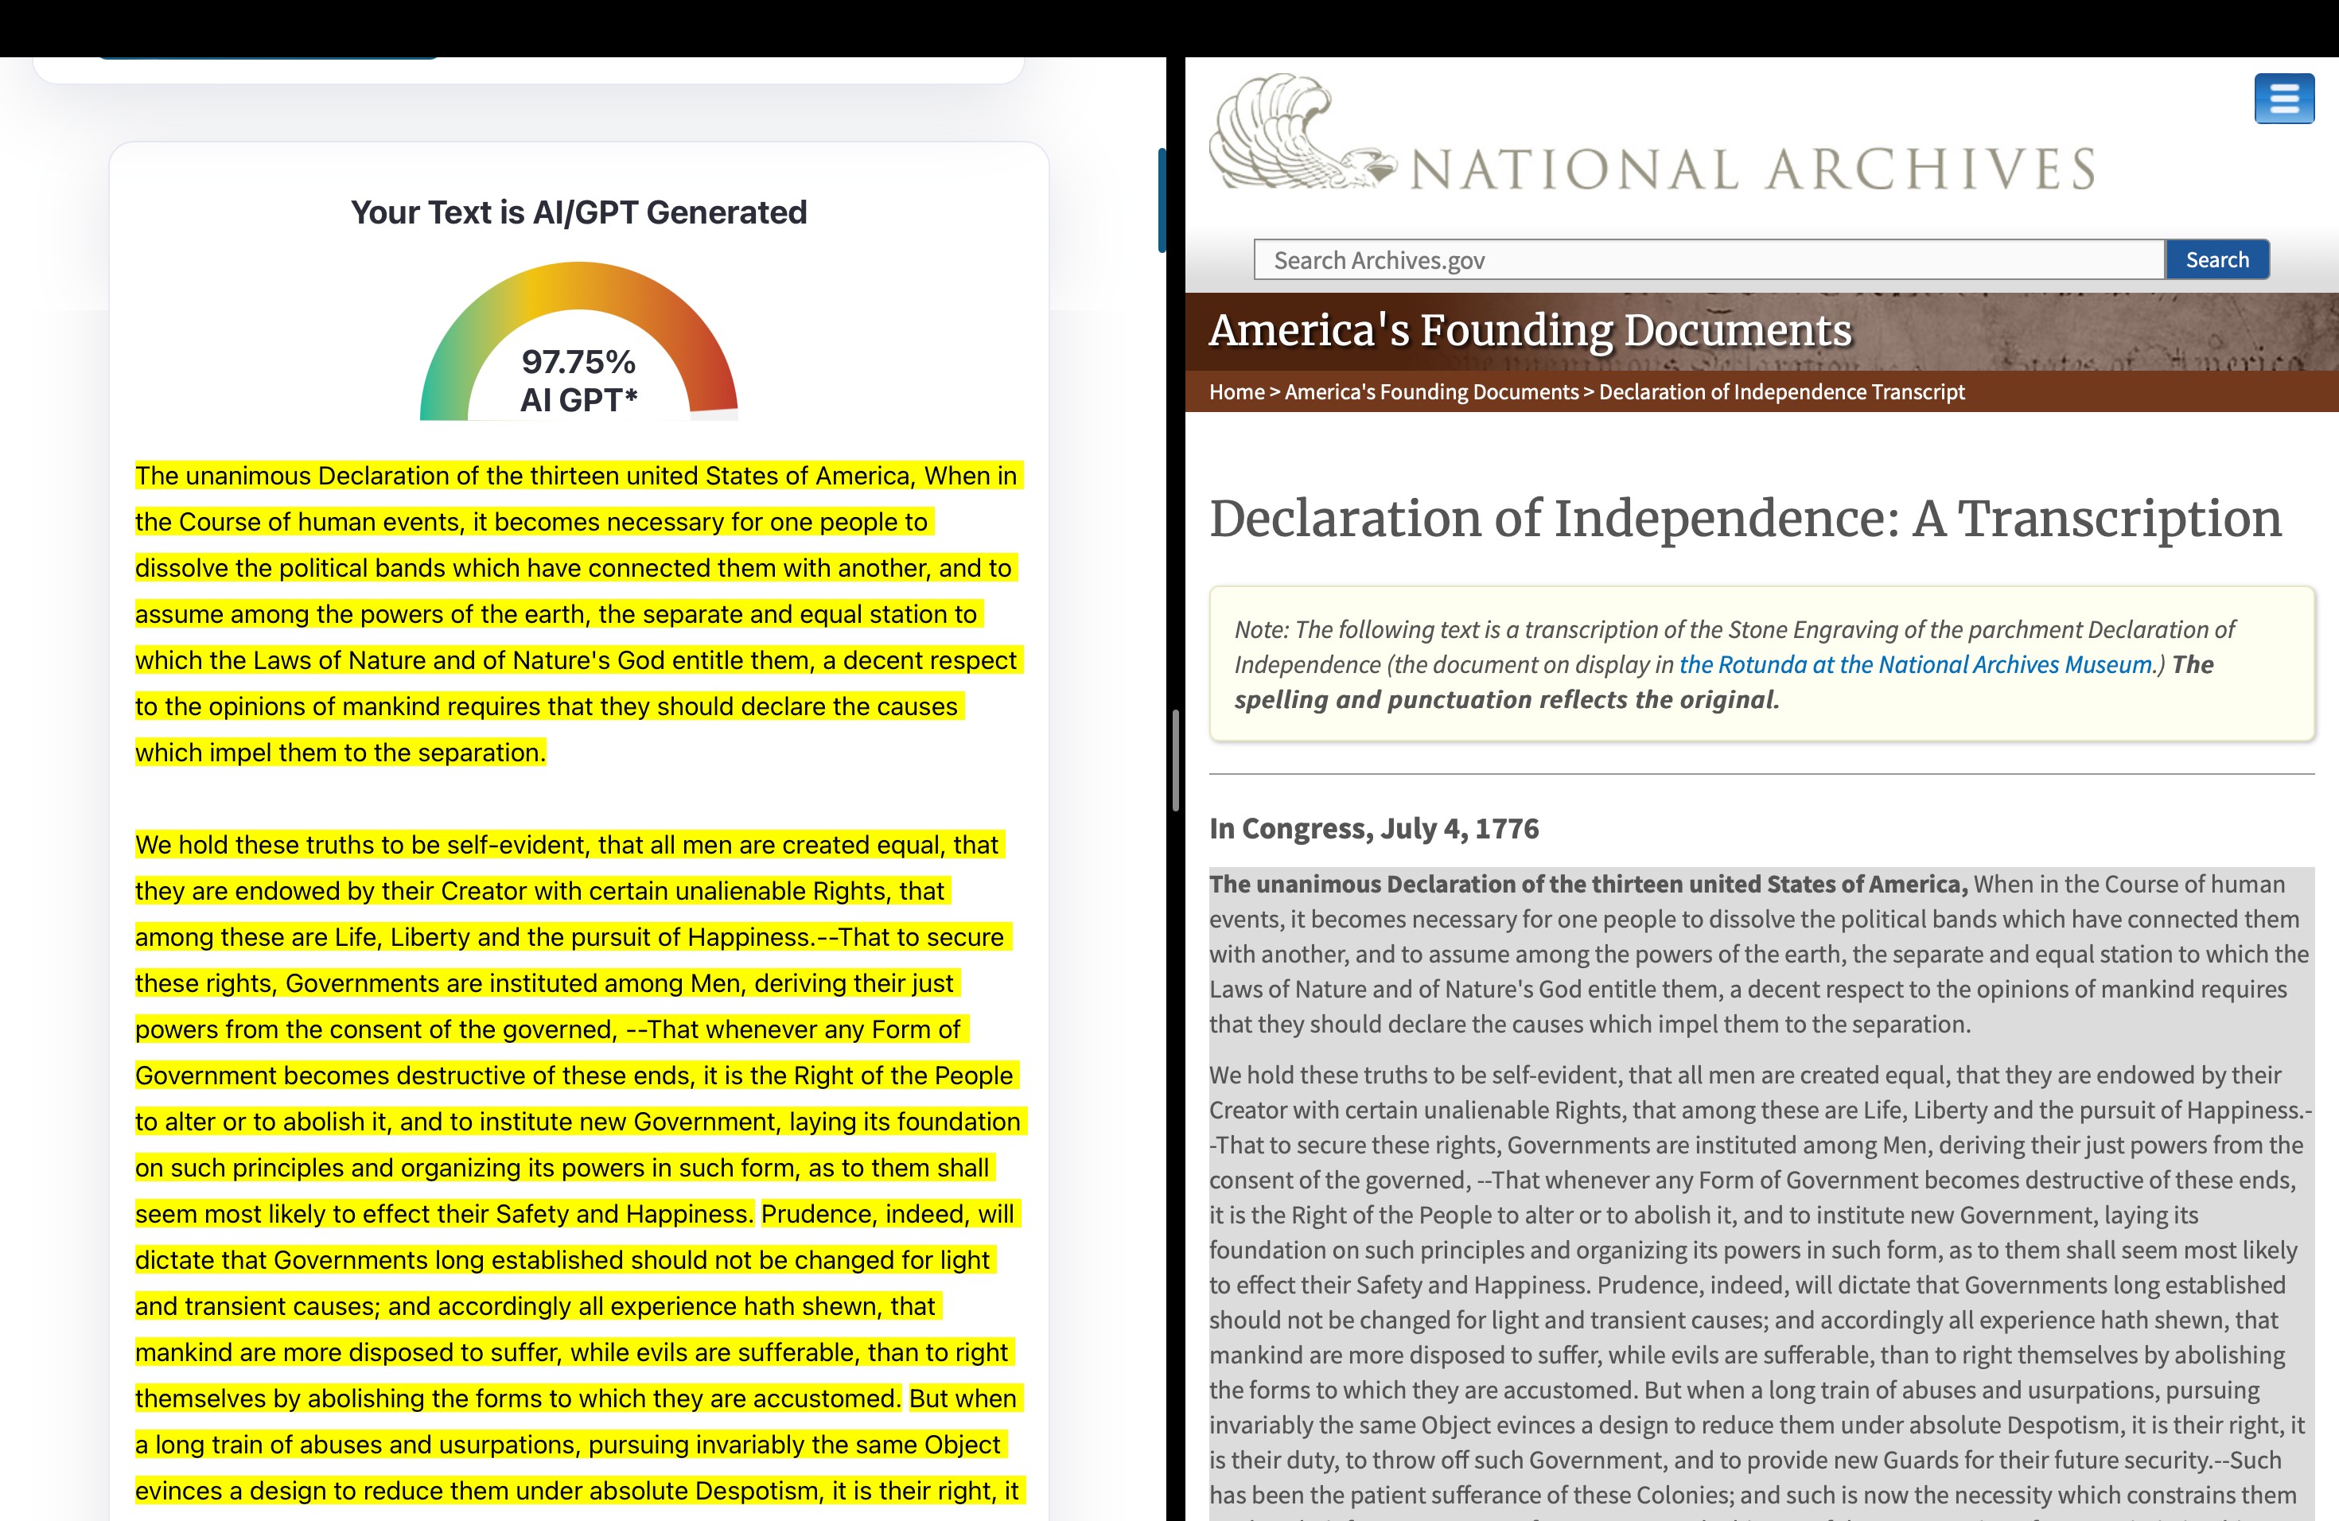The image size is (2339, 1521).
Task: Click the split-view divider handle
Action: pyautogui.click(x=1175, y=760)
